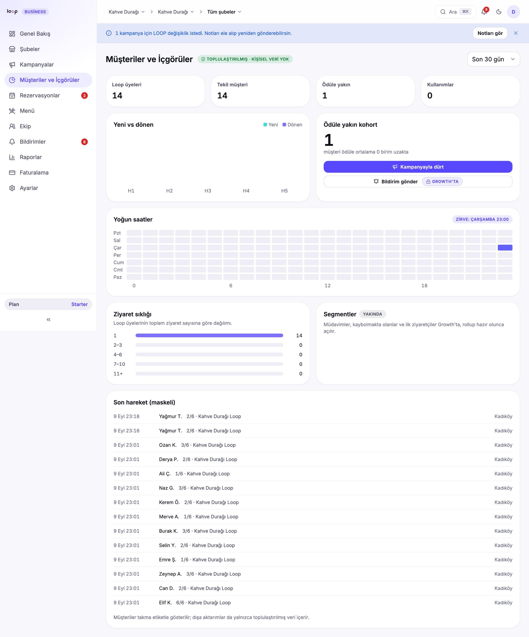Viewport: 529px width, 637px height.
Task: Open notifications bell in top bar
Action: click(484, 12)
